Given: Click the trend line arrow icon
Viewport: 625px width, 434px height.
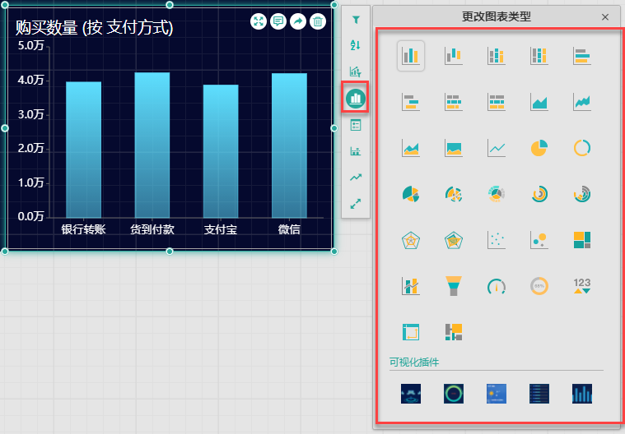Looking at the screenshot, I should (356, 178).
